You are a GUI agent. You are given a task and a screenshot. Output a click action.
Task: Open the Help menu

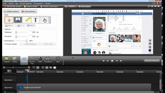pyautogui.click(x=48, y=3)
